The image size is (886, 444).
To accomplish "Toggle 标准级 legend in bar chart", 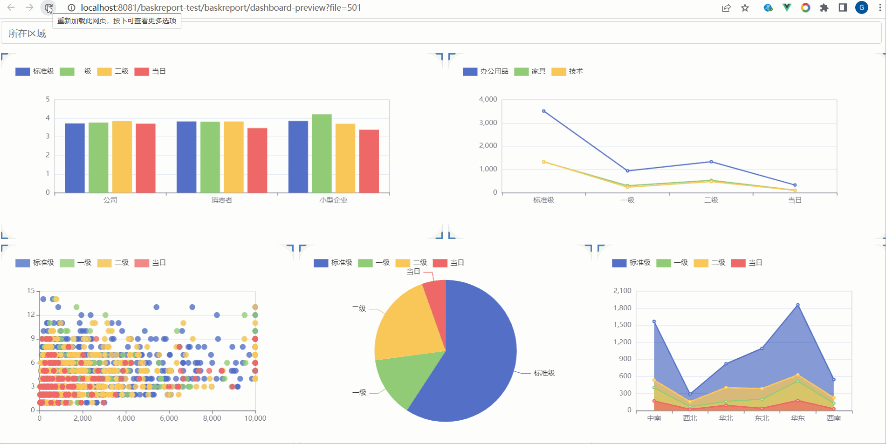I will [34, 71].
